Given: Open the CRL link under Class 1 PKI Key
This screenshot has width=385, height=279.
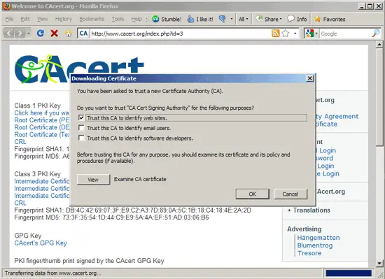Looking at the screenshot, I should pos(20,142).
